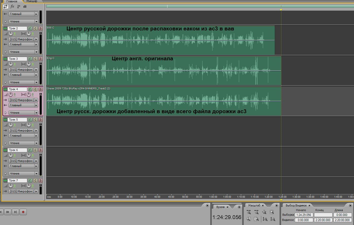This screenshot has width=354, height=225.
Task: Open the Чтение automation dropdown on Трек 2
Action: (x=36, y=52)
